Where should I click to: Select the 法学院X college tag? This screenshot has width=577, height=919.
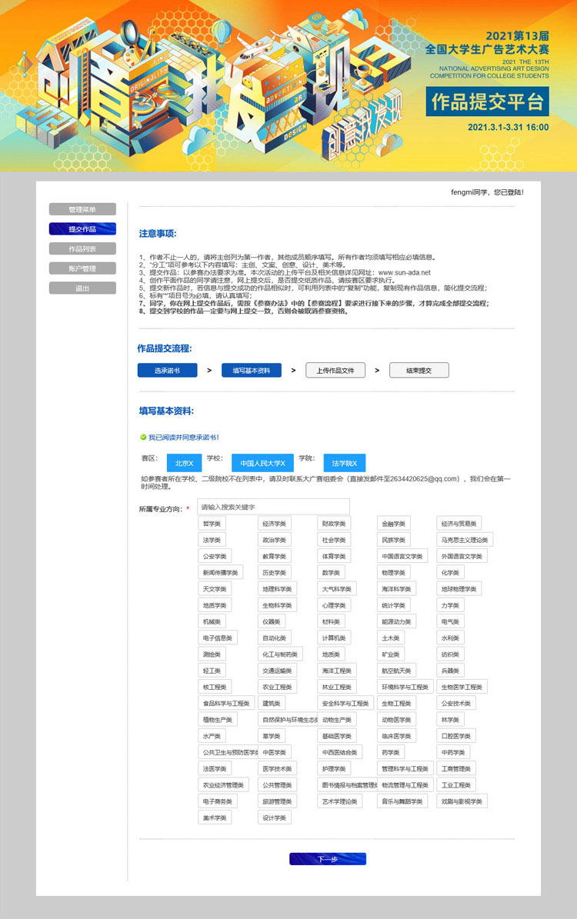pos(345,463)
